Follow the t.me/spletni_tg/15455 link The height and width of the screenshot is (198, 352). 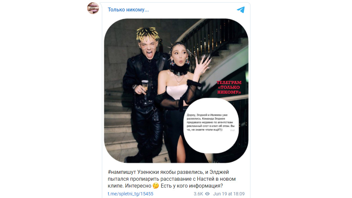click(x=130, y=194)
